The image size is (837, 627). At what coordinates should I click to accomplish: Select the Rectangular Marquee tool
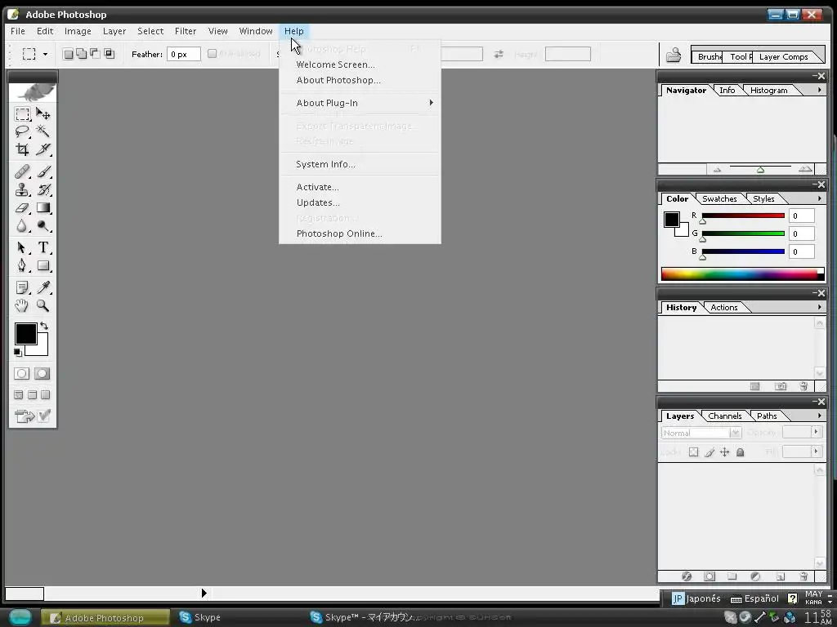click(x=22, y=114)
